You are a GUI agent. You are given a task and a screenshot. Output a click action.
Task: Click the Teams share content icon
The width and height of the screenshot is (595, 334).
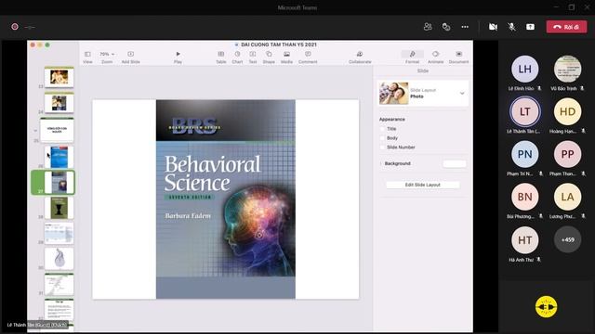(530, 27)
